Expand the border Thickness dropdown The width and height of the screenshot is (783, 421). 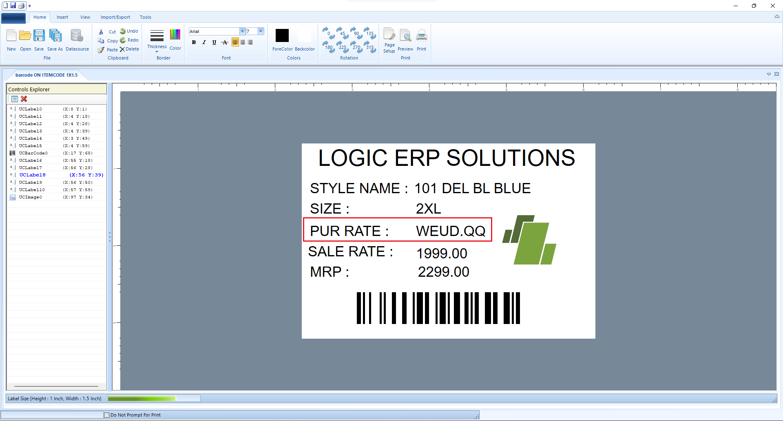pos(157,51)
